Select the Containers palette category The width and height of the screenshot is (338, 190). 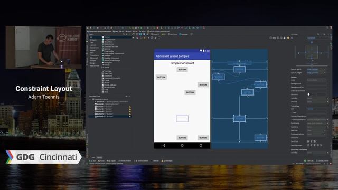94,47
